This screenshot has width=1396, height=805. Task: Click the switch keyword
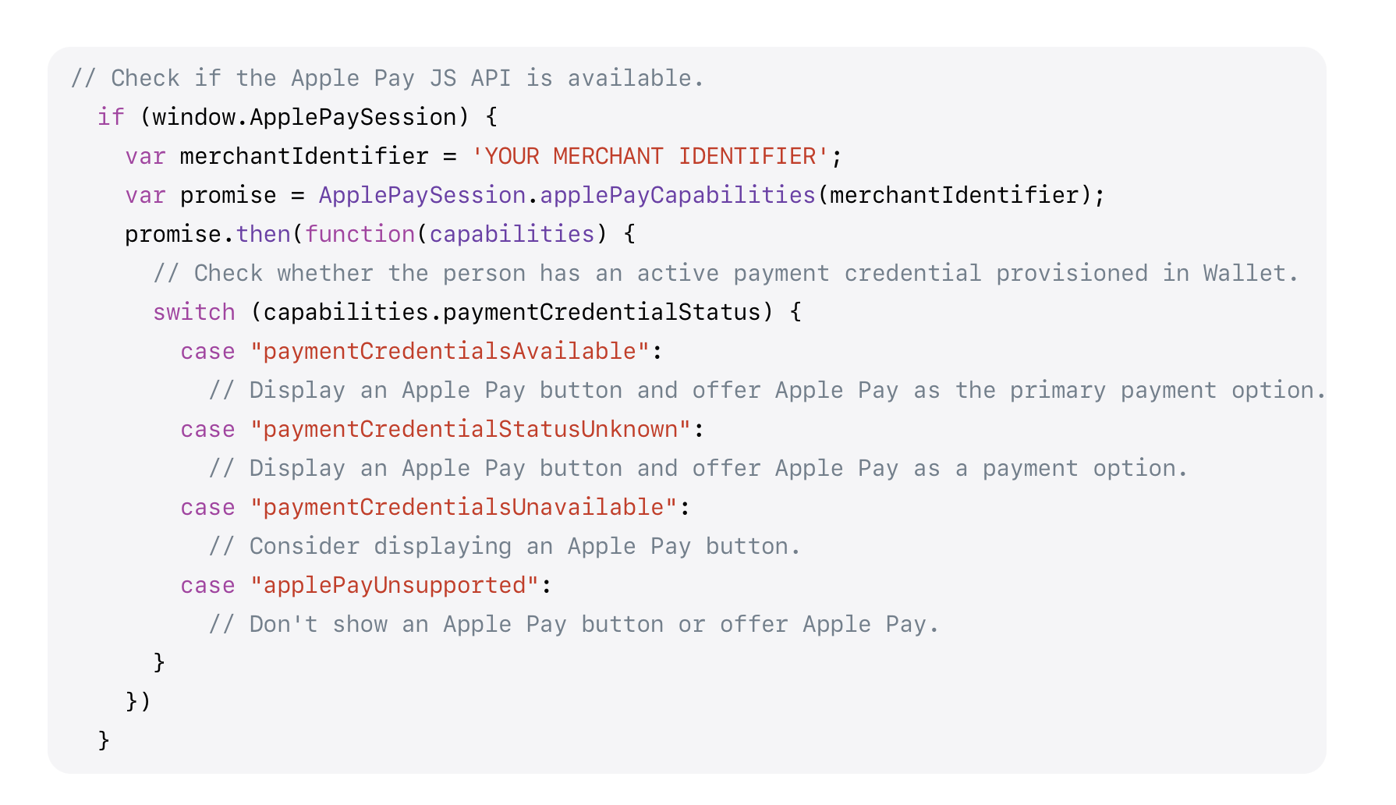pos(194,312)
